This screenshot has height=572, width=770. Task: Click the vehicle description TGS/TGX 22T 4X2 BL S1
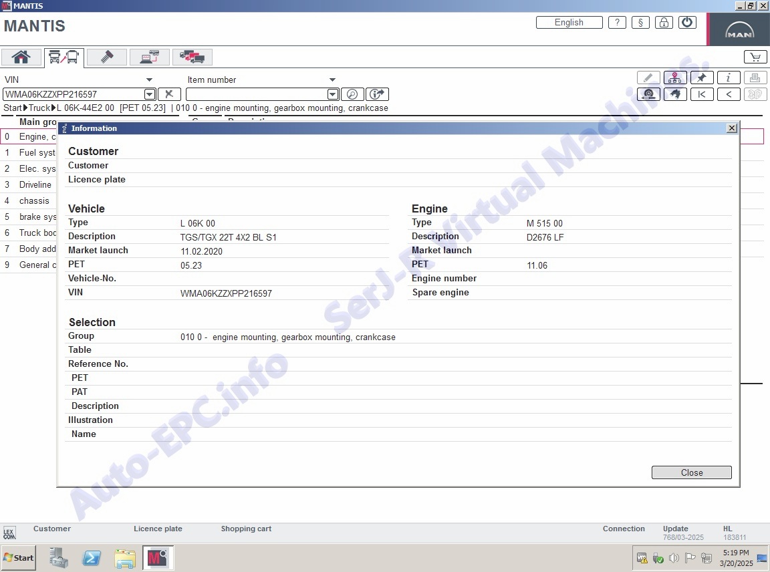pyautogui.click(x=229, y=238)
